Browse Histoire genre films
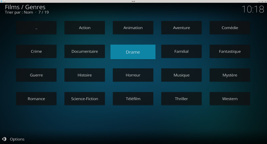 (x=84, y=75)
